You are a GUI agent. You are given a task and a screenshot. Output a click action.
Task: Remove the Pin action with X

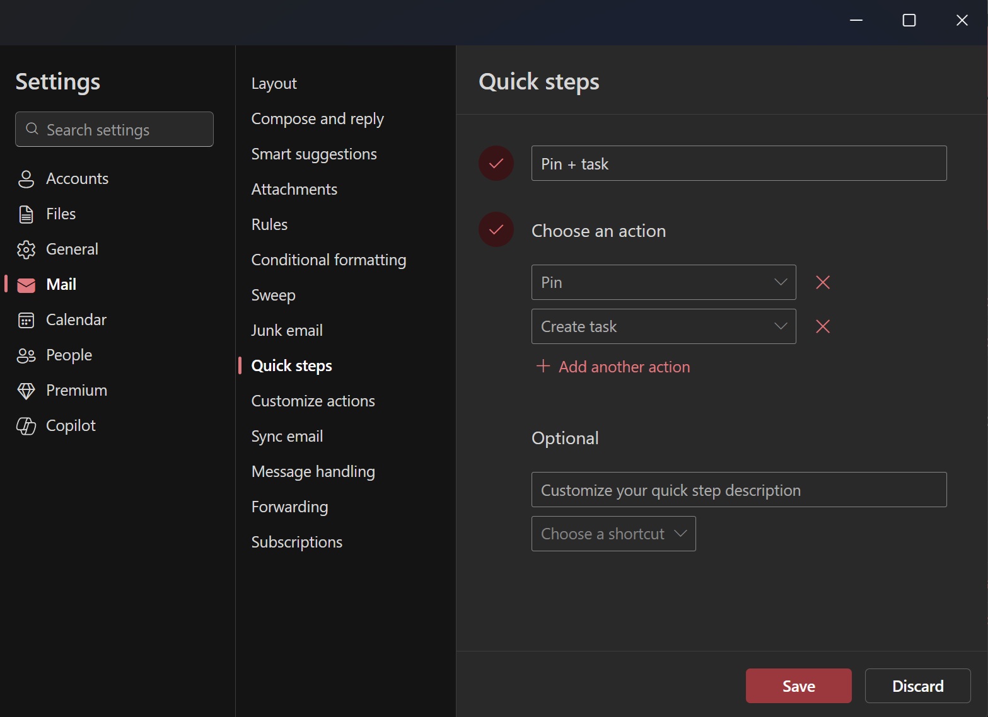pyautogui.click(x=822, y=282)
